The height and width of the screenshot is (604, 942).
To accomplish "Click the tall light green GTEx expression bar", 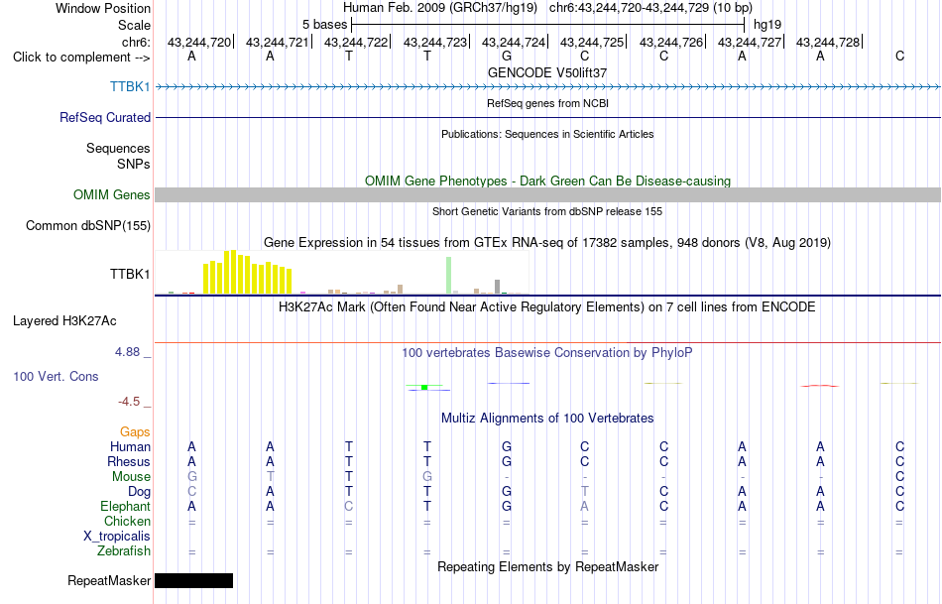I will tap(449, 276).
